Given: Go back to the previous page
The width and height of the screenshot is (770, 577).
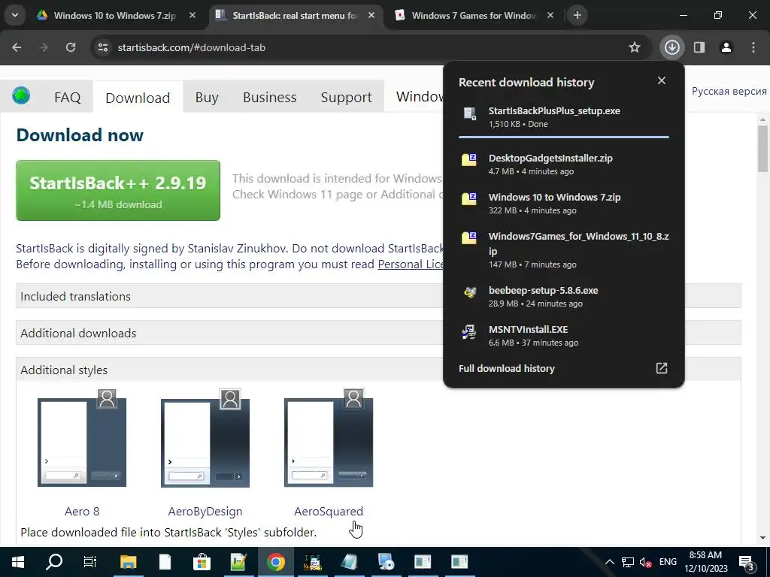Looking at the screenshot, I should [17, 47].
